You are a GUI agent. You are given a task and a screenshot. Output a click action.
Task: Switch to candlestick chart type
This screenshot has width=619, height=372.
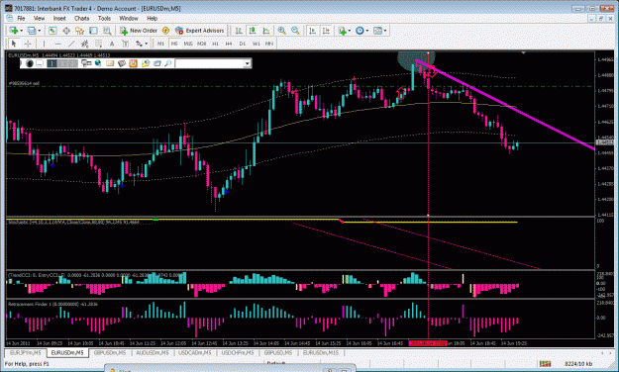click(253, 31)
